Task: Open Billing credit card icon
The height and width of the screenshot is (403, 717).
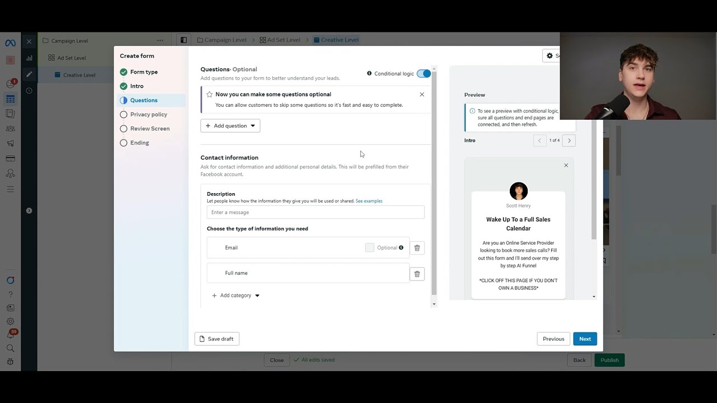Action: click(10, 158)
